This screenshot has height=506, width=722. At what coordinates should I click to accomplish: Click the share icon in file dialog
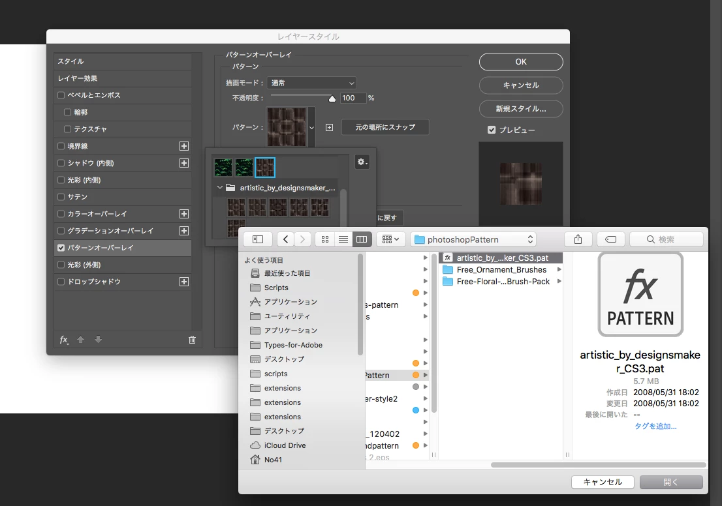(x=578, y=239)
